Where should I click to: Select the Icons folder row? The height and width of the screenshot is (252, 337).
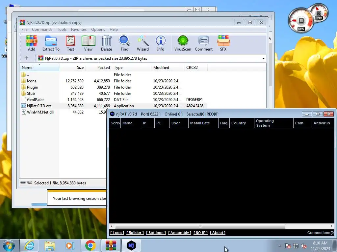click(x=113, y=81)
